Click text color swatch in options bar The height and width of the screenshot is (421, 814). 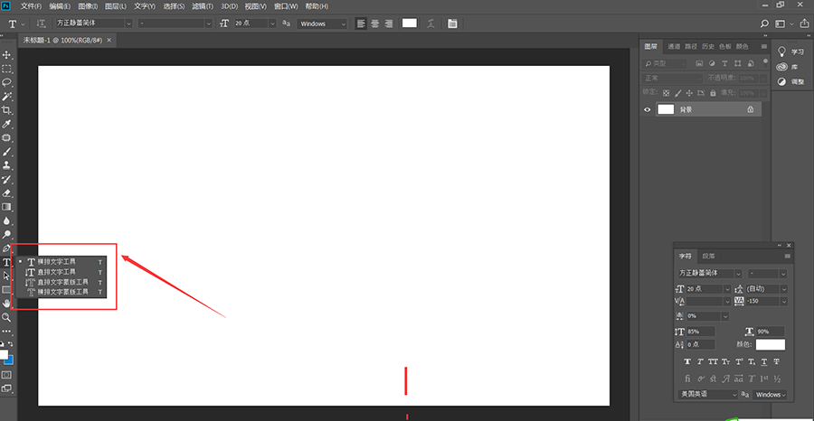(x=410, y=23)
